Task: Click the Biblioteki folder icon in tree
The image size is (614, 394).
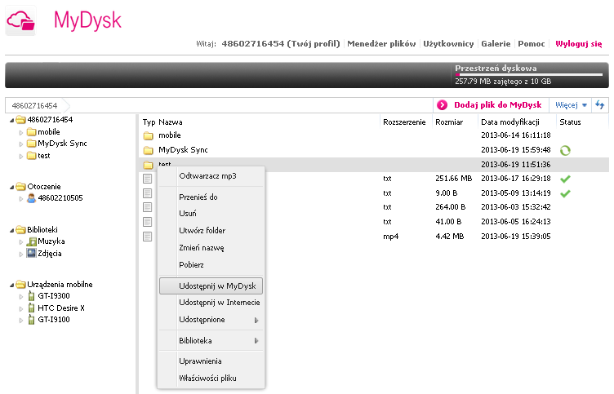Action: (20, 230)
